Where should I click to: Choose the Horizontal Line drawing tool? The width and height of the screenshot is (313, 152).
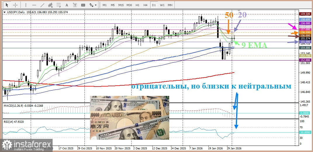coord(34,5)
